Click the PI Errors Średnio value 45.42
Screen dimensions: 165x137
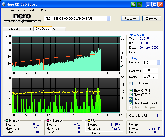[35, 125]
